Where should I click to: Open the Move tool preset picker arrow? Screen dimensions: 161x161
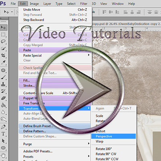coord(12,12)
